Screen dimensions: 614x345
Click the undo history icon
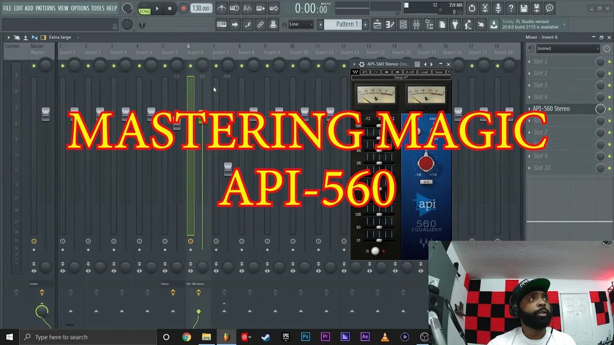[472, 8]
